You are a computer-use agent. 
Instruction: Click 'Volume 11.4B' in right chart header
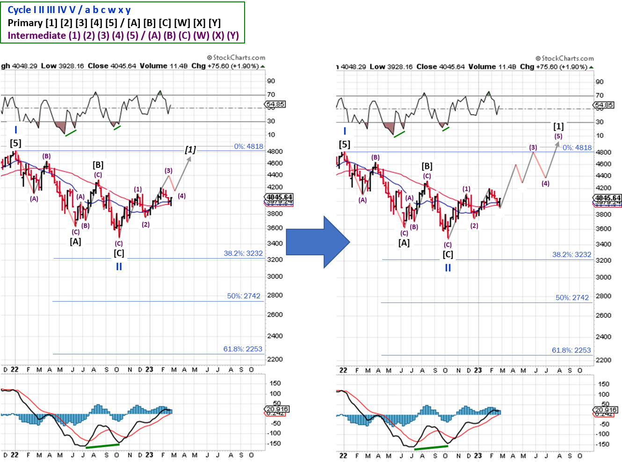[x=492, y=67]
